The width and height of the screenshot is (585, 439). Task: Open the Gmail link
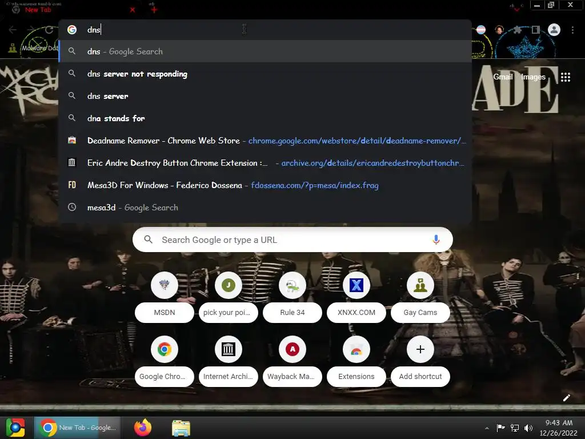(503, 77)
